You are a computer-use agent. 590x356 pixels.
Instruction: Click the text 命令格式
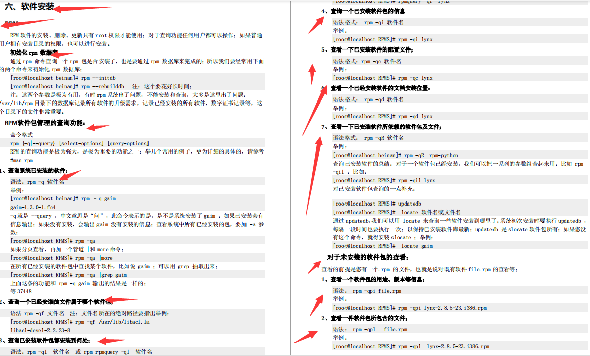tap(21, 135)
